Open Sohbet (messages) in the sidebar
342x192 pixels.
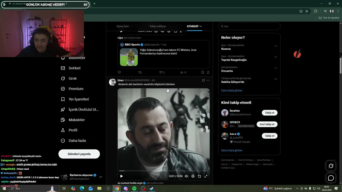pyautogui.click(x=71, y=68)
